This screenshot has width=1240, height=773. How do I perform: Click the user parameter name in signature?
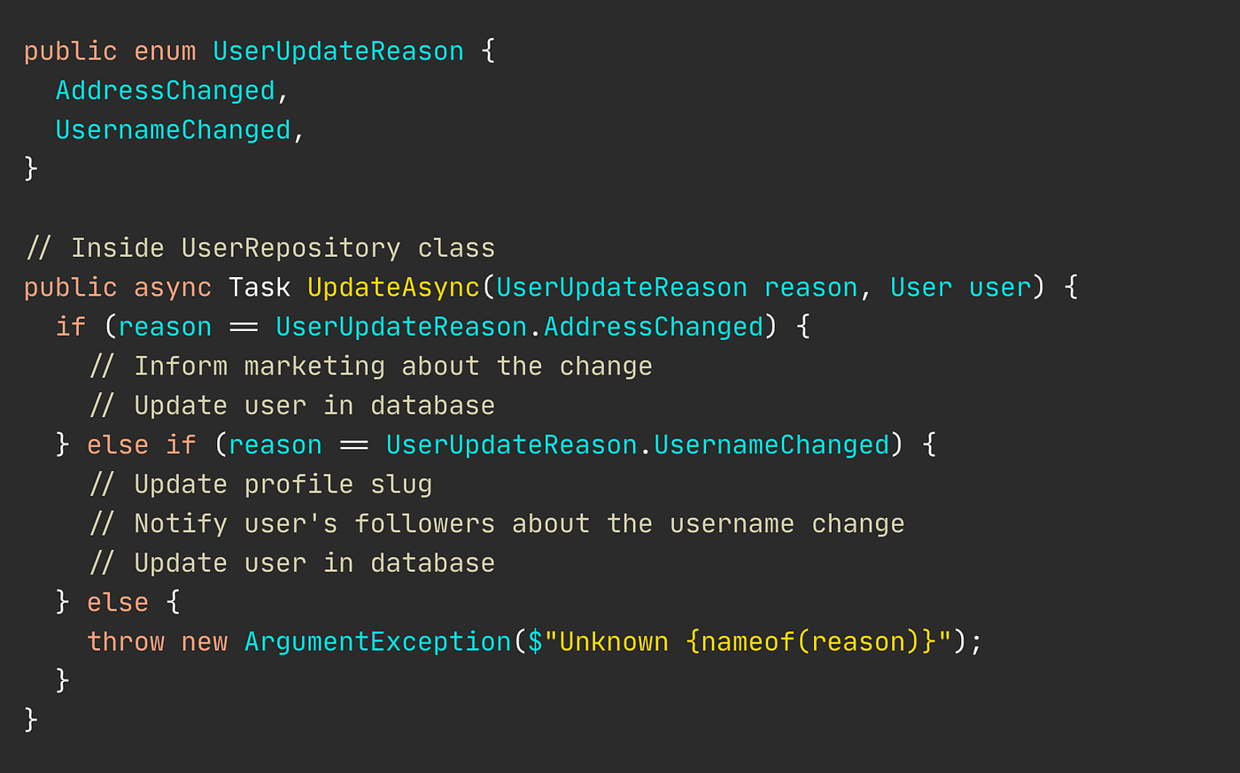pyautogui.click(x=1000, y=288)
